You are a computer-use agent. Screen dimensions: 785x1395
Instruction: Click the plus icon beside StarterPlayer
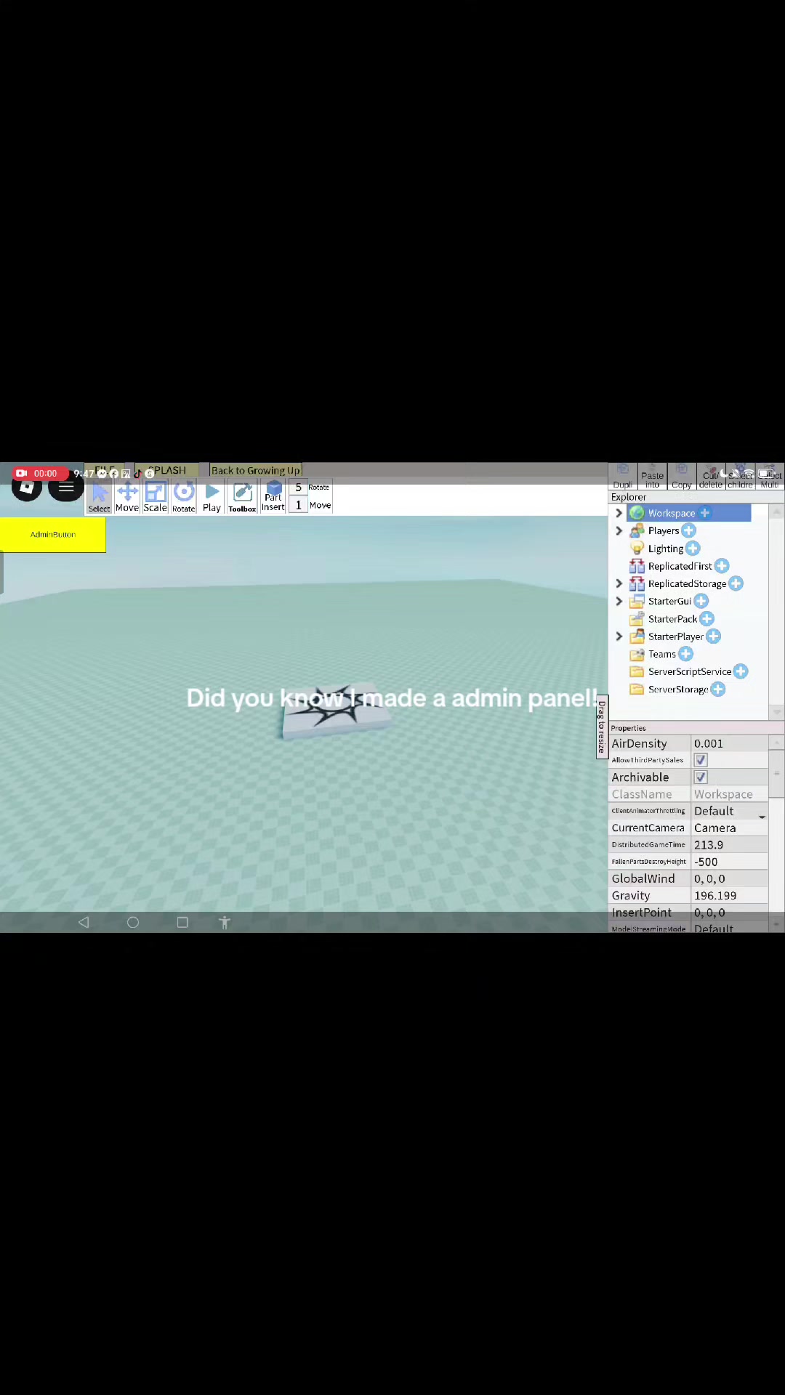pos(713,636)
